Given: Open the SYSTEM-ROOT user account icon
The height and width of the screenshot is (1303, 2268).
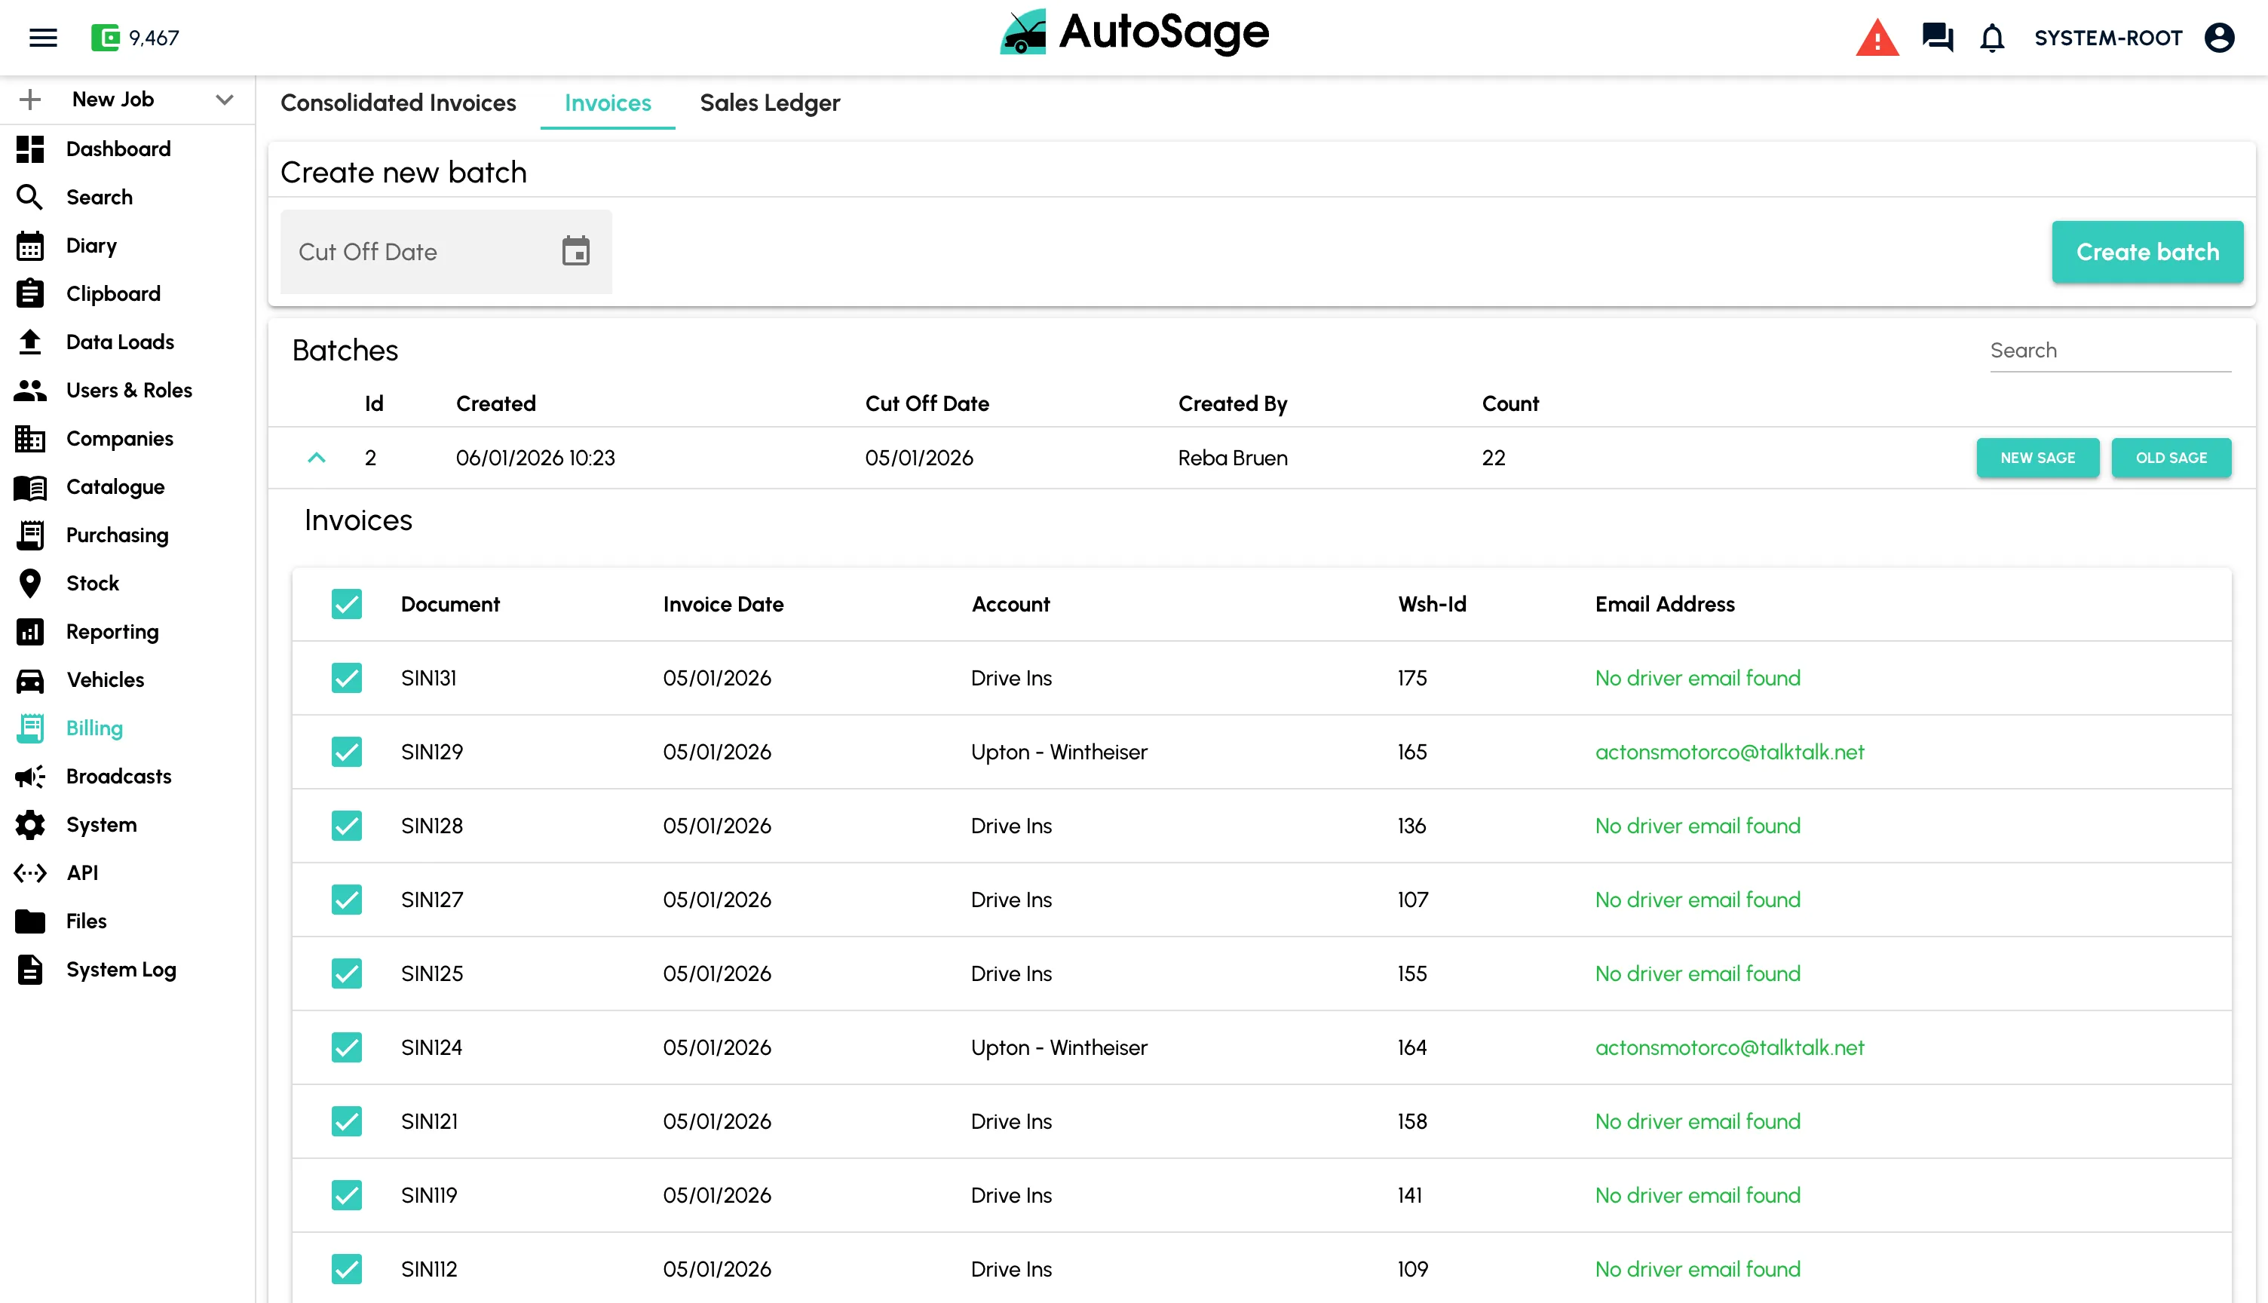Looking at the screenshot, I should (2219, 38).
